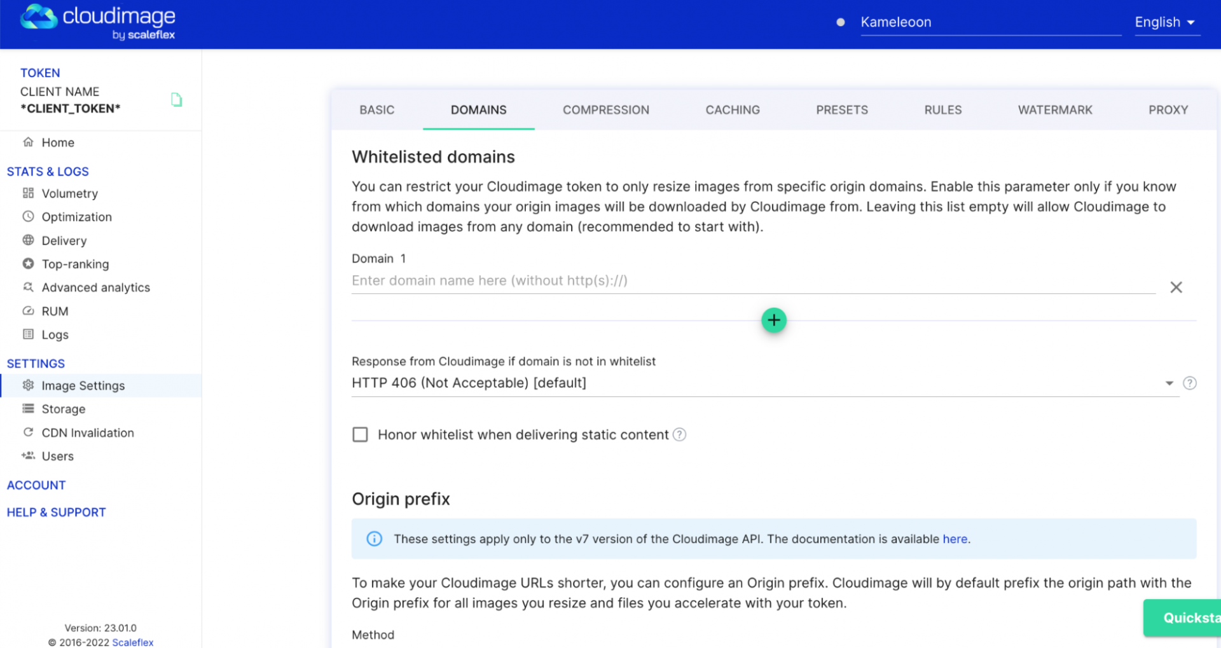The height and width of the screenshot is (648, 1221).
Task: Open Volumetry stats in the sidebar
Action: click(69, 193)
